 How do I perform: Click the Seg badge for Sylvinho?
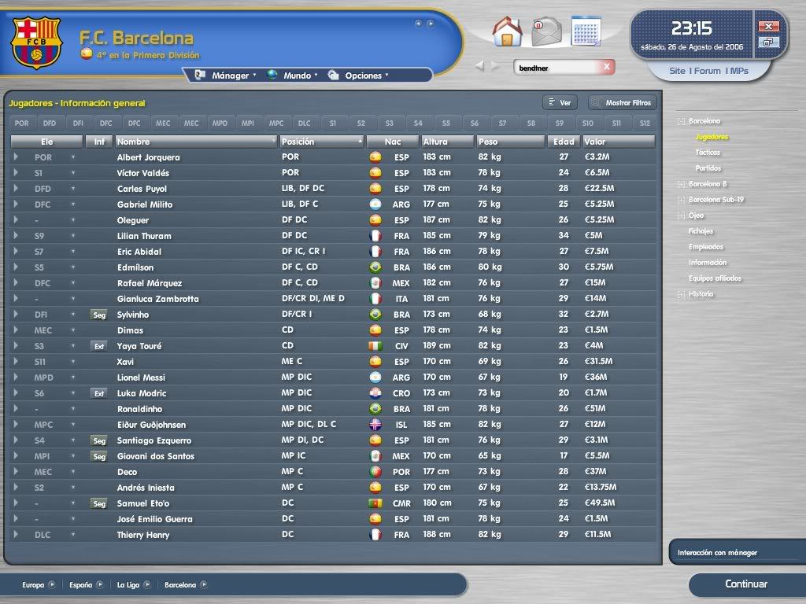(x=99, y=315)
